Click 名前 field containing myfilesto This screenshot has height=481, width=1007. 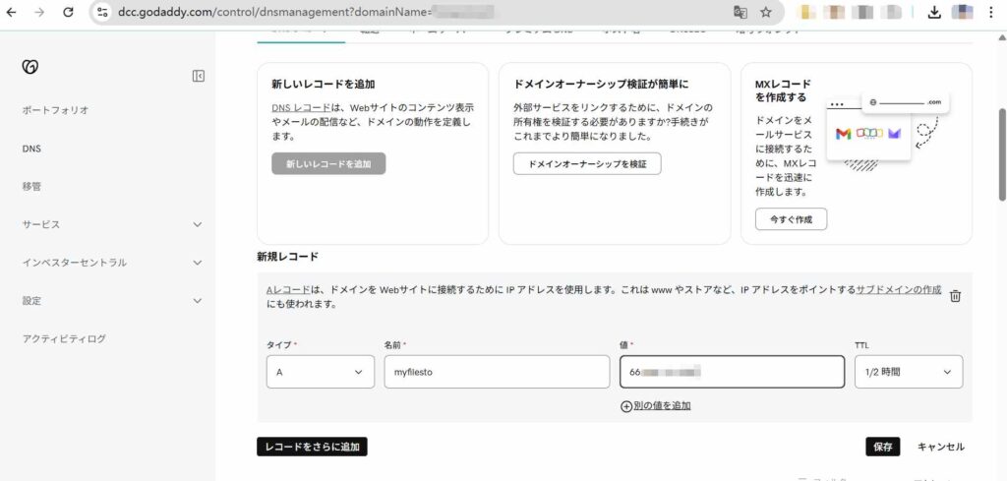[497, 372]
